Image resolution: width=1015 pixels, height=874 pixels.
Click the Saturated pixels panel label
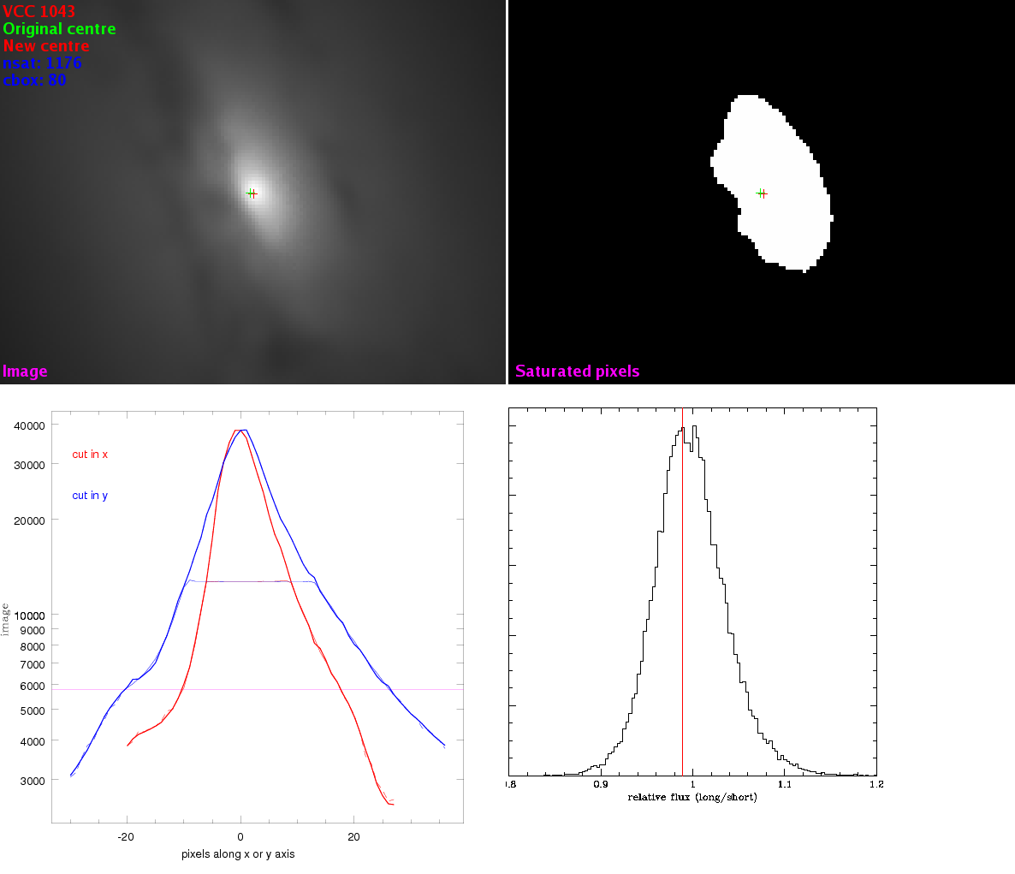pyautogui.click(x=577, y=371)
